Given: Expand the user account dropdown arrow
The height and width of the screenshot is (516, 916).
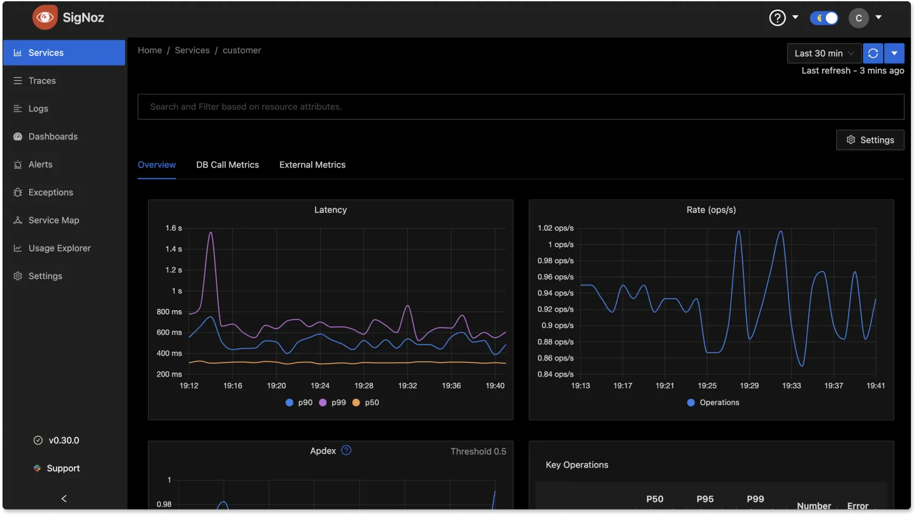Looking at the screenshot, I should [878, 17].
